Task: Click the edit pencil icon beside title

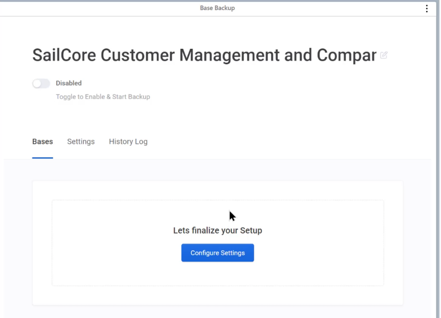Action: click(x=384, y=55)
